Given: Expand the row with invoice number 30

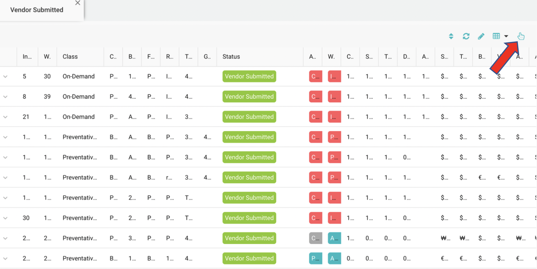Looking at the screenshot, I should point(5,218).
